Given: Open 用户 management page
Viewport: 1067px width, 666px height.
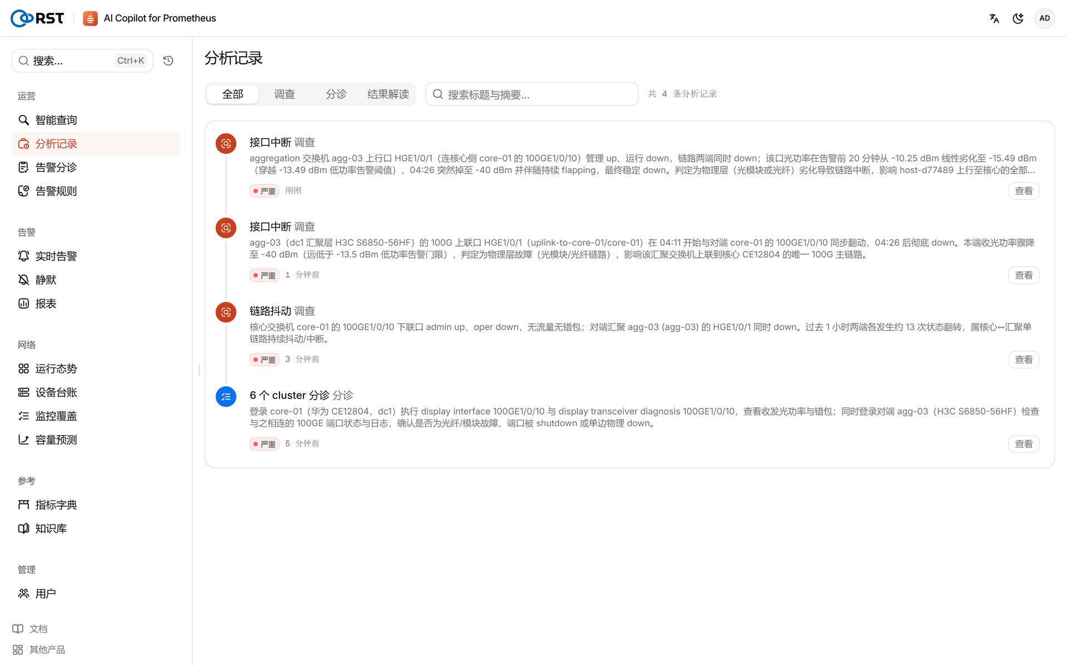Looking at the screenshot, I should pyautogui.click(x=96, y=593).
